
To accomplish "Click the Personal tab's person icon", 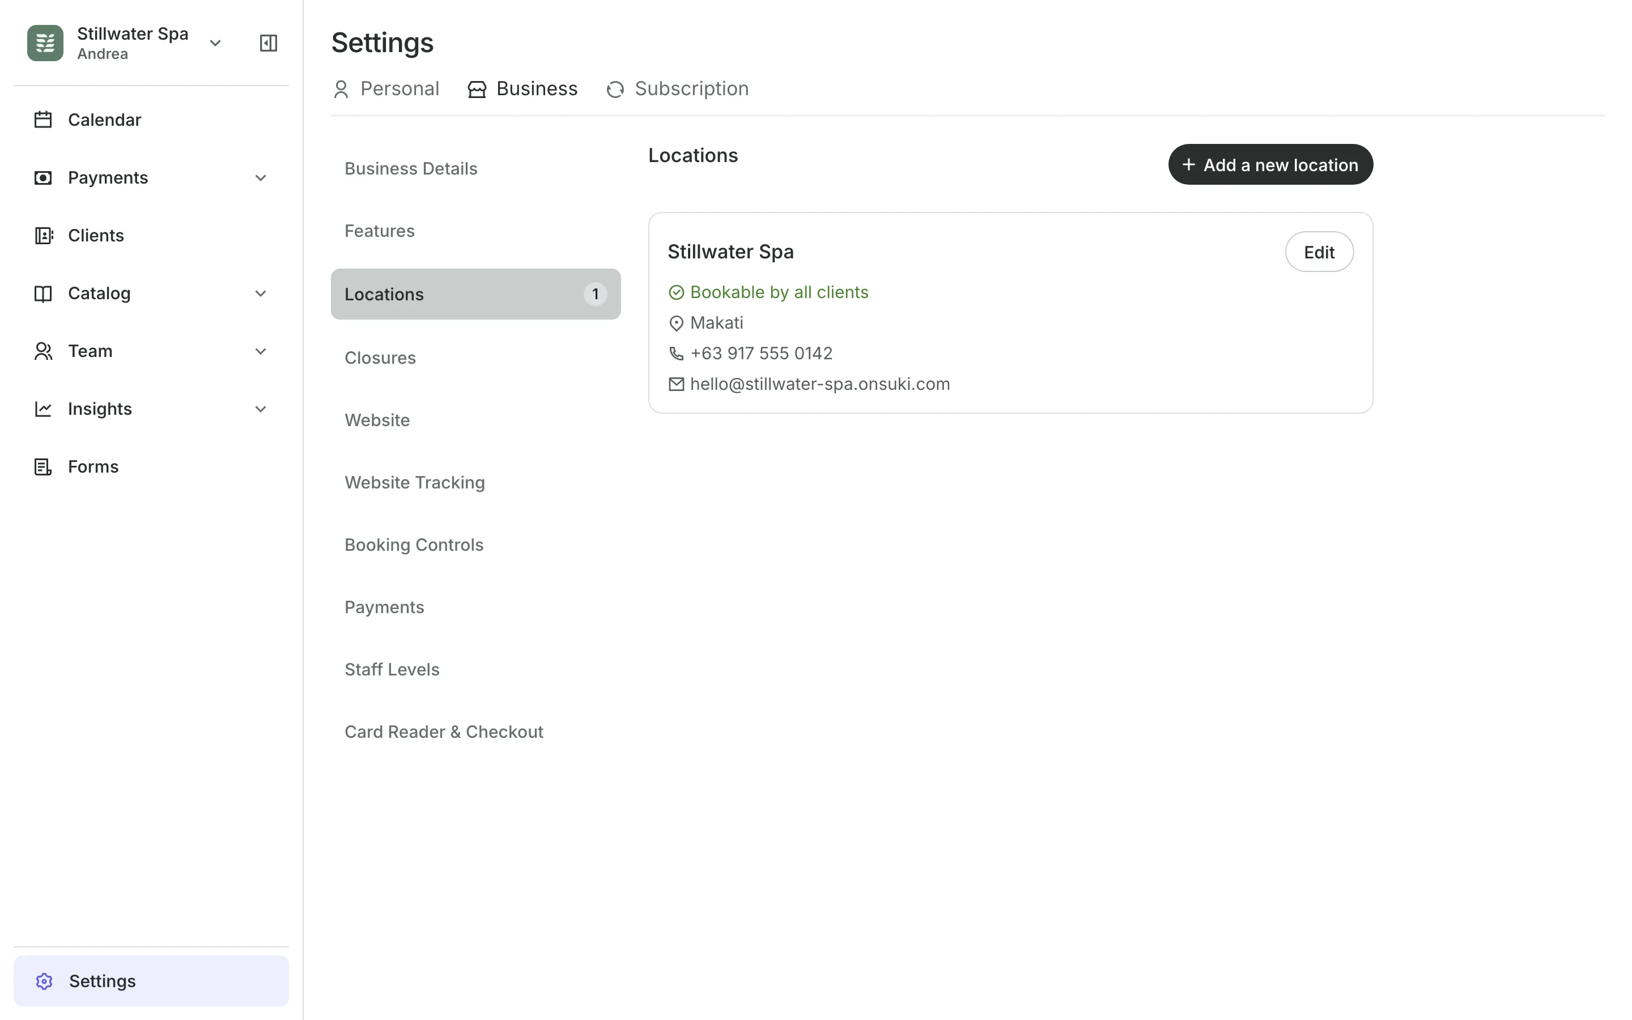I will coord(341,89).
